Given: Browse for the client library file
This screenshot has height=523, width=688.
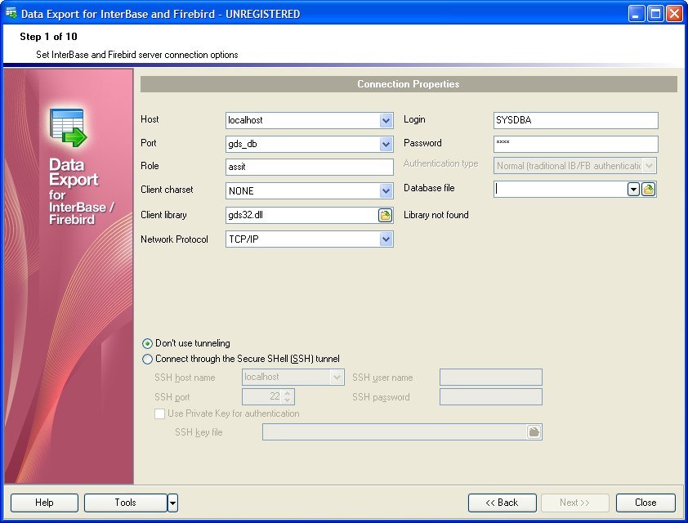Looking at the screenshot, I should click(385, 215).
